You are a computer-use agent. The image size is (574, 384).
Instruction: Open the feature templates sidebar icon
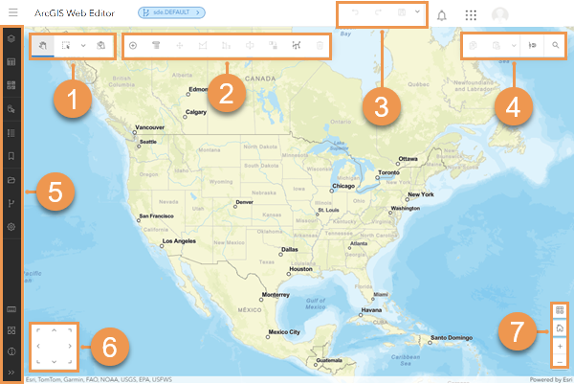11,109
